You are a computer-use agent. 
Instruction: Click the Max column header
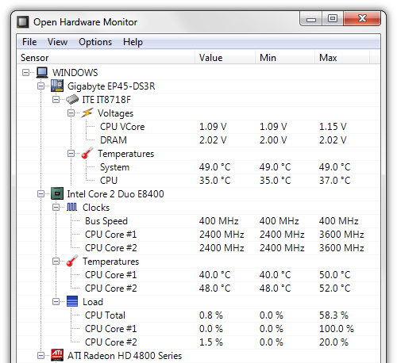pyautogui.click(x=342, y=58)
